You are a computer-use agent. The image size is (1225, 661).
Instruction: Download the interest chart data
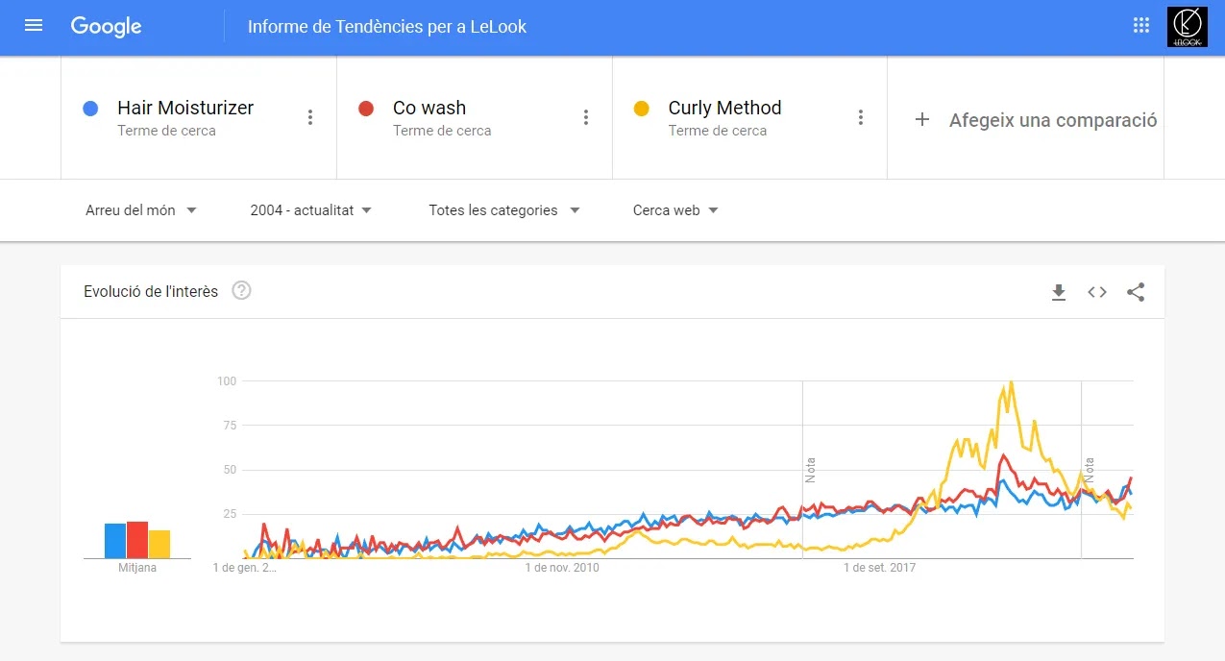coord(1059,292)
